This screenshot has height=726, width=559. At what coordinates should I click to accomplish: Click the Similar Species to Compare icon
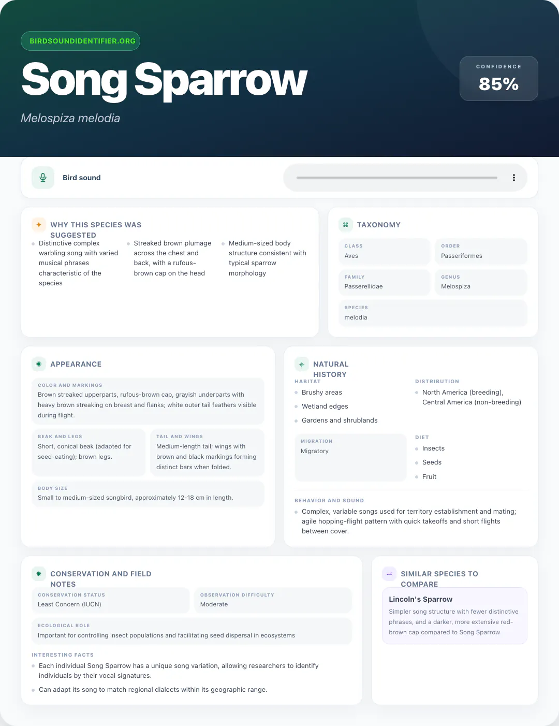(389, 574)
